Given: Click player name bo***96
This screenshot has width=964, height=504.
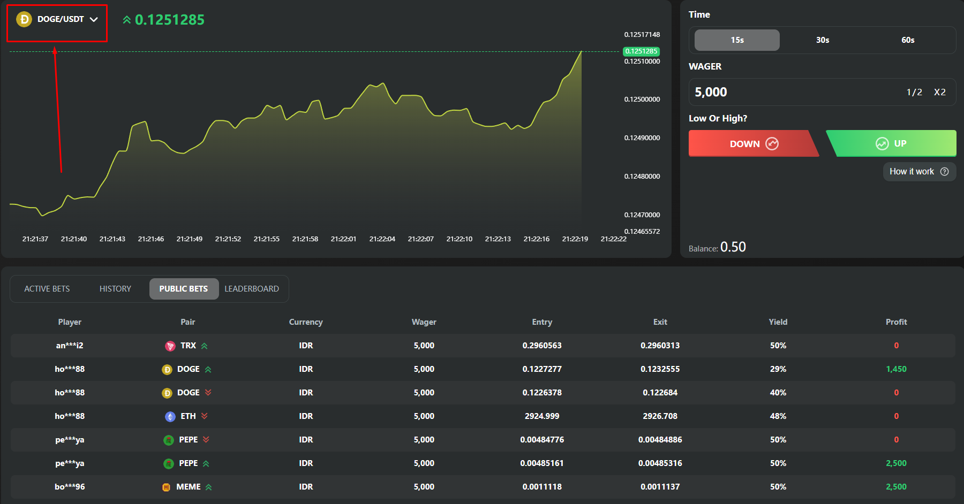Looking at the screenshot, I should [70, 487].
